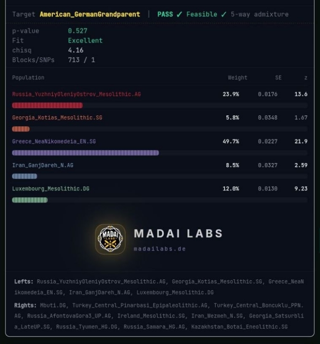Click the American_GermanGrandparent target name
The height and width of the screenshot is (344, 320).
click(90, 15)
